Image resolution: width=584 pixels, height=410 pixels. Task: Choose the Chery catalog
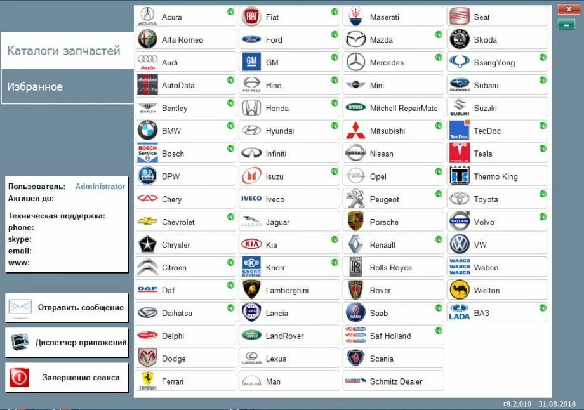(185, 199)
